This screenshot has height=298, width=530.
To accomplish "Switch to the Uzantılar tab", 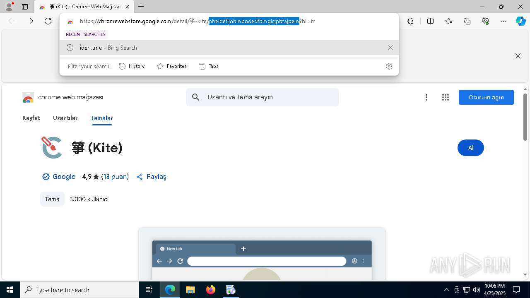I will click(65, 118).
